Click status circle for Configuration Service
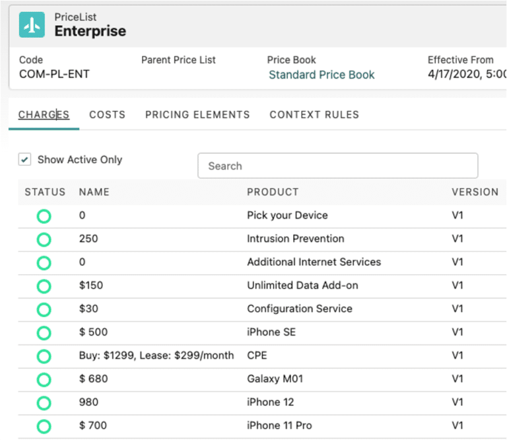507x440 pixels. [44, 310]
